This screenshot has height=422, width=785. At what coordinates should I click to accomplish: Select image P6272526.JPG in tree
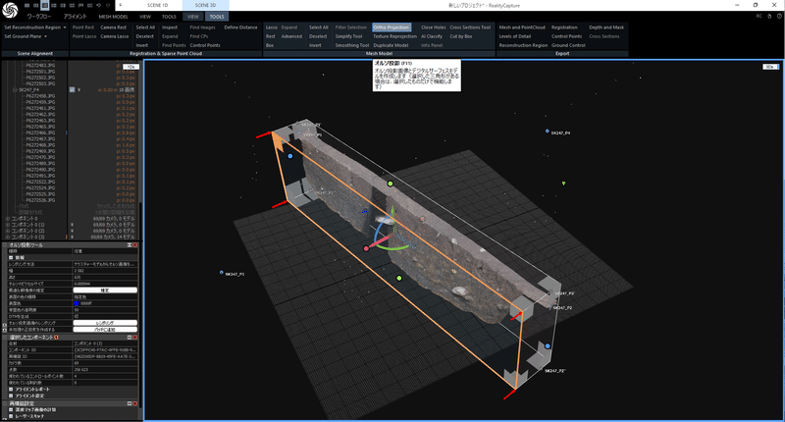pos(40,200)
